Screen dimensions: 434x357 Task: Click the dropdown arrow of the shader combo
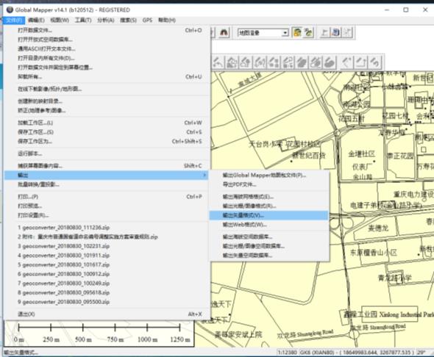[285, 33]
